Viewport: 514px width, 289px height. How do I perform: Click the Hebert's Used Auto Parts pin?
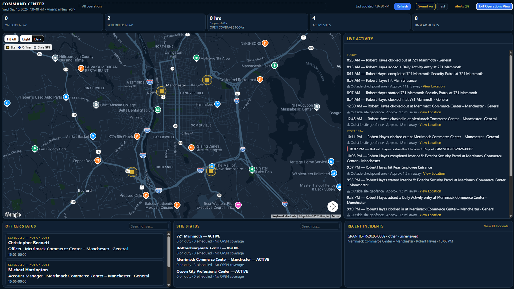click(x=66, y=97)
